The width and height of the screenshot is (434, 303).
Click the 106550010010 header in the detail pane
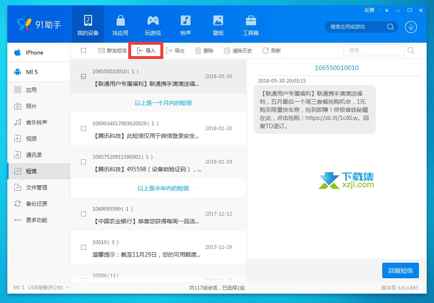[337, 68]
